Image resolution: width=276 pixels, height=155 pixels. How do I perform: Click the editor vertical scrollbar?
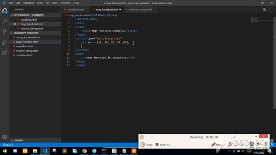[275, 63]
